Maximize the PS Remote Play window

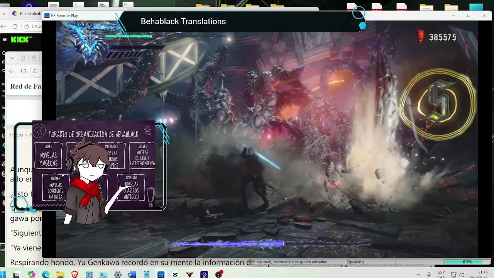click(x=469, y=15)
